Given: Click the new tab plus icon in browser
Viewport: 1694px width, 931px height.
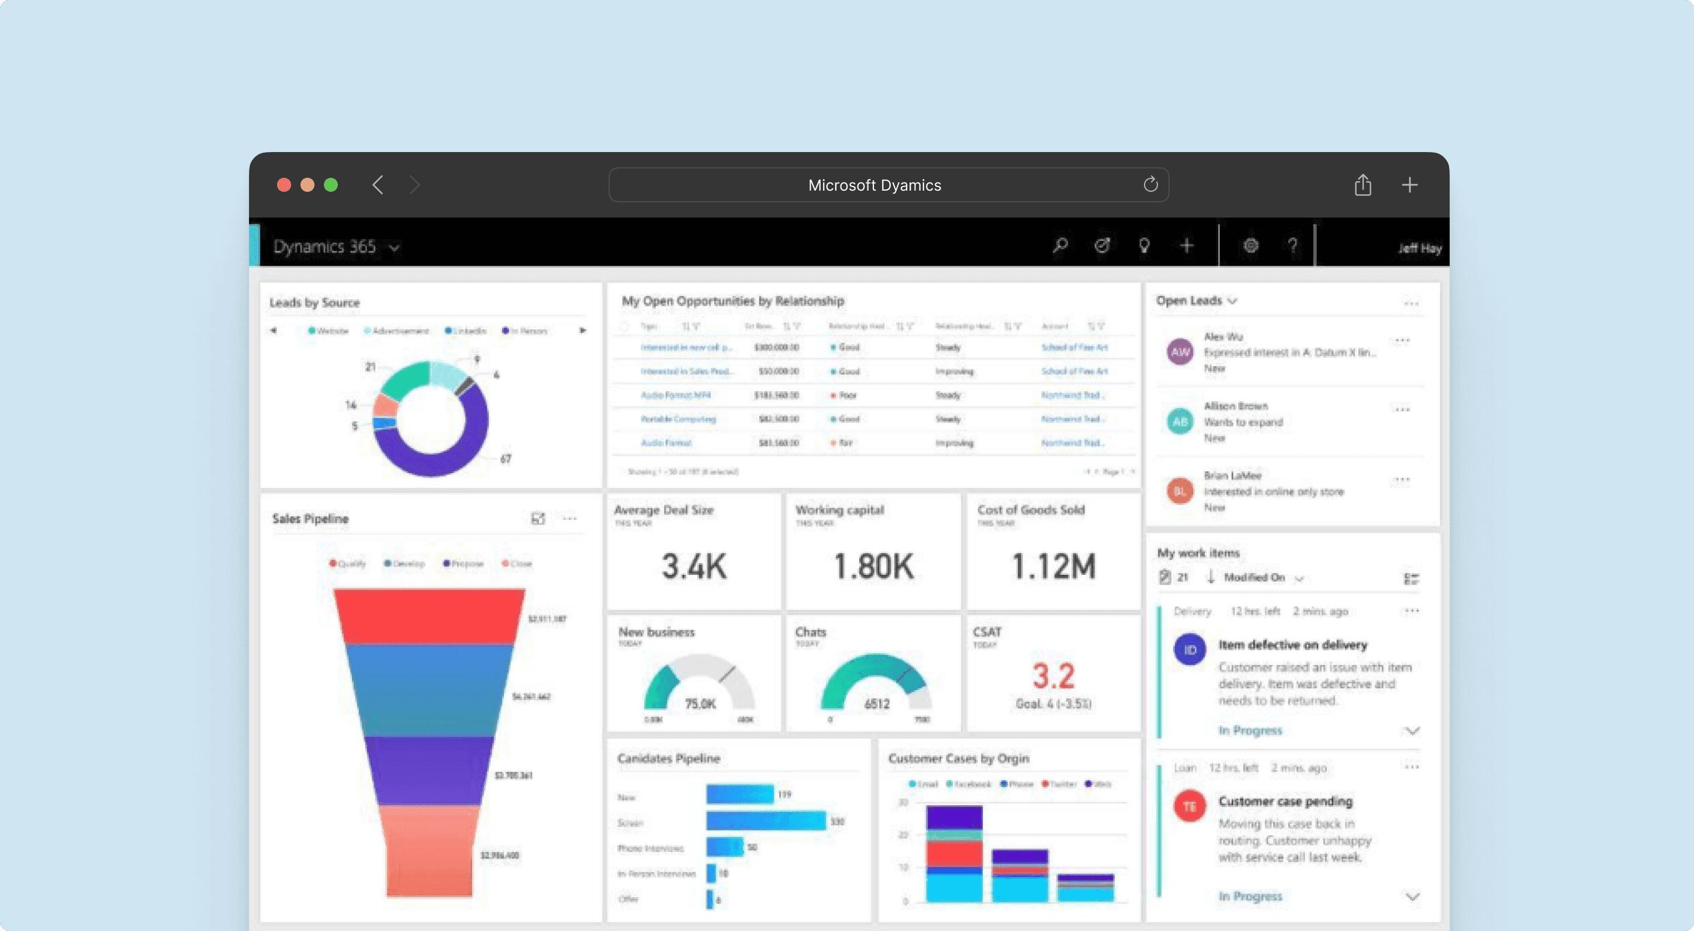Looking at the screenshot, I should (x=1410, y=185).
